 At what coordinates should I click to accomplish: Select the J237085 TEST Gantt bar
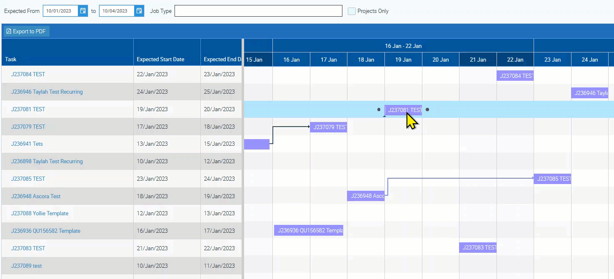point(552,179)
